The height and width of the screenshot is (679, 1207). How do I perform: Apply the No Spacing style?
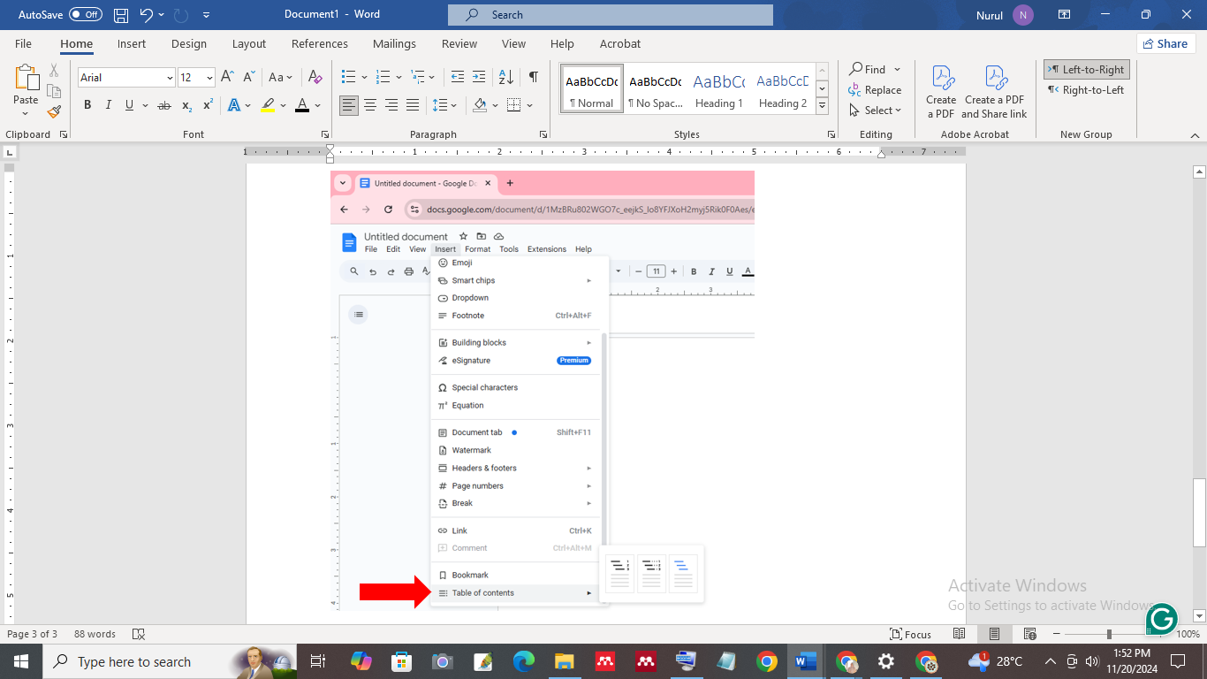pos(655,90)
